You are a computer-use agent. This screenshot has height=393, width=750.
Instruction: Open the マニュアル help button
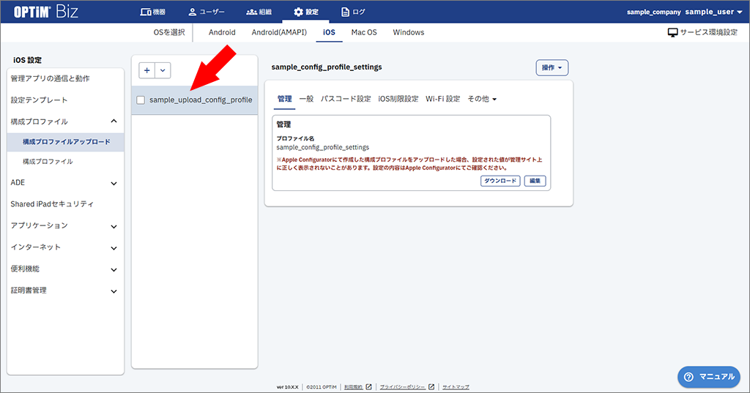click(708, 376)
